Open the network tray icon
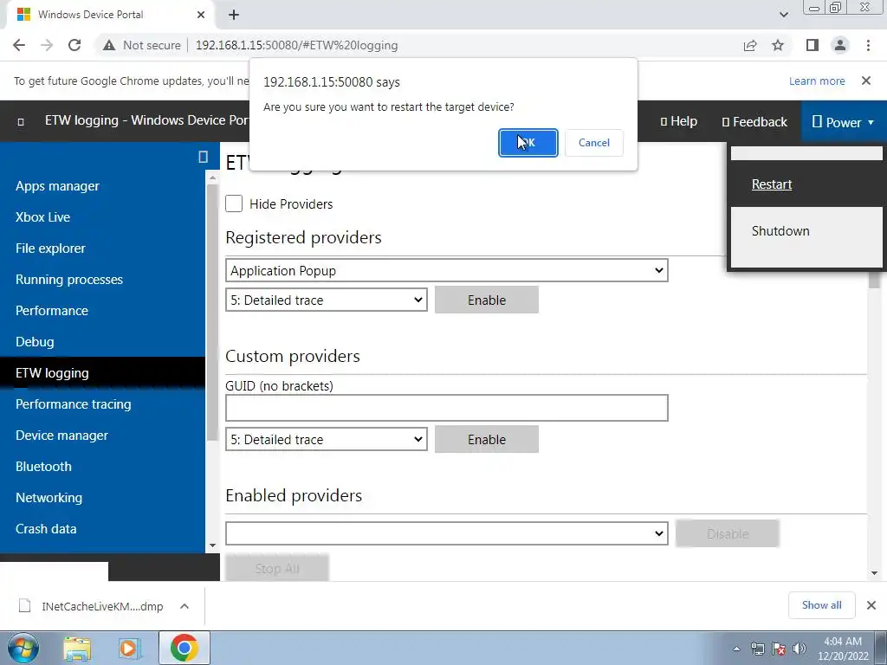 (757, 649)
